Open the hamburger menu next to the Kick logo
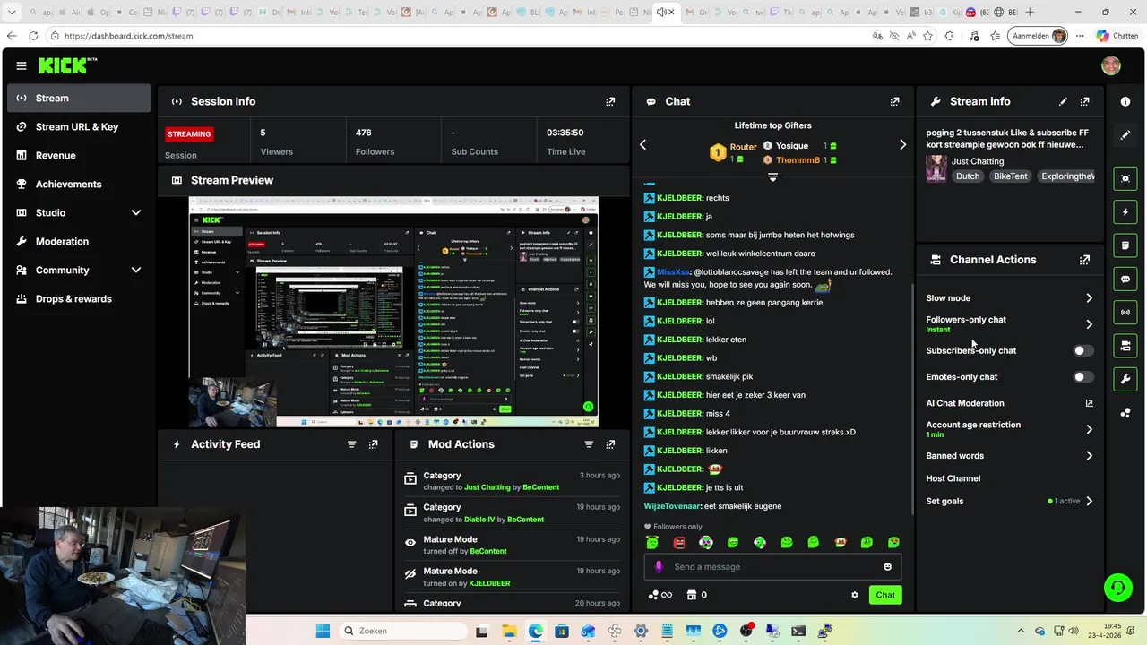Viewport: 1147px width, 645px height. coord(21,65)
